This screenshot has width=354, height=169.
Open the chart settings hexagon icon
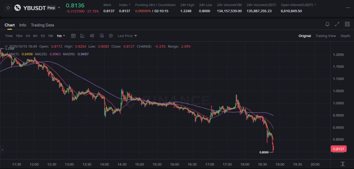111,36
